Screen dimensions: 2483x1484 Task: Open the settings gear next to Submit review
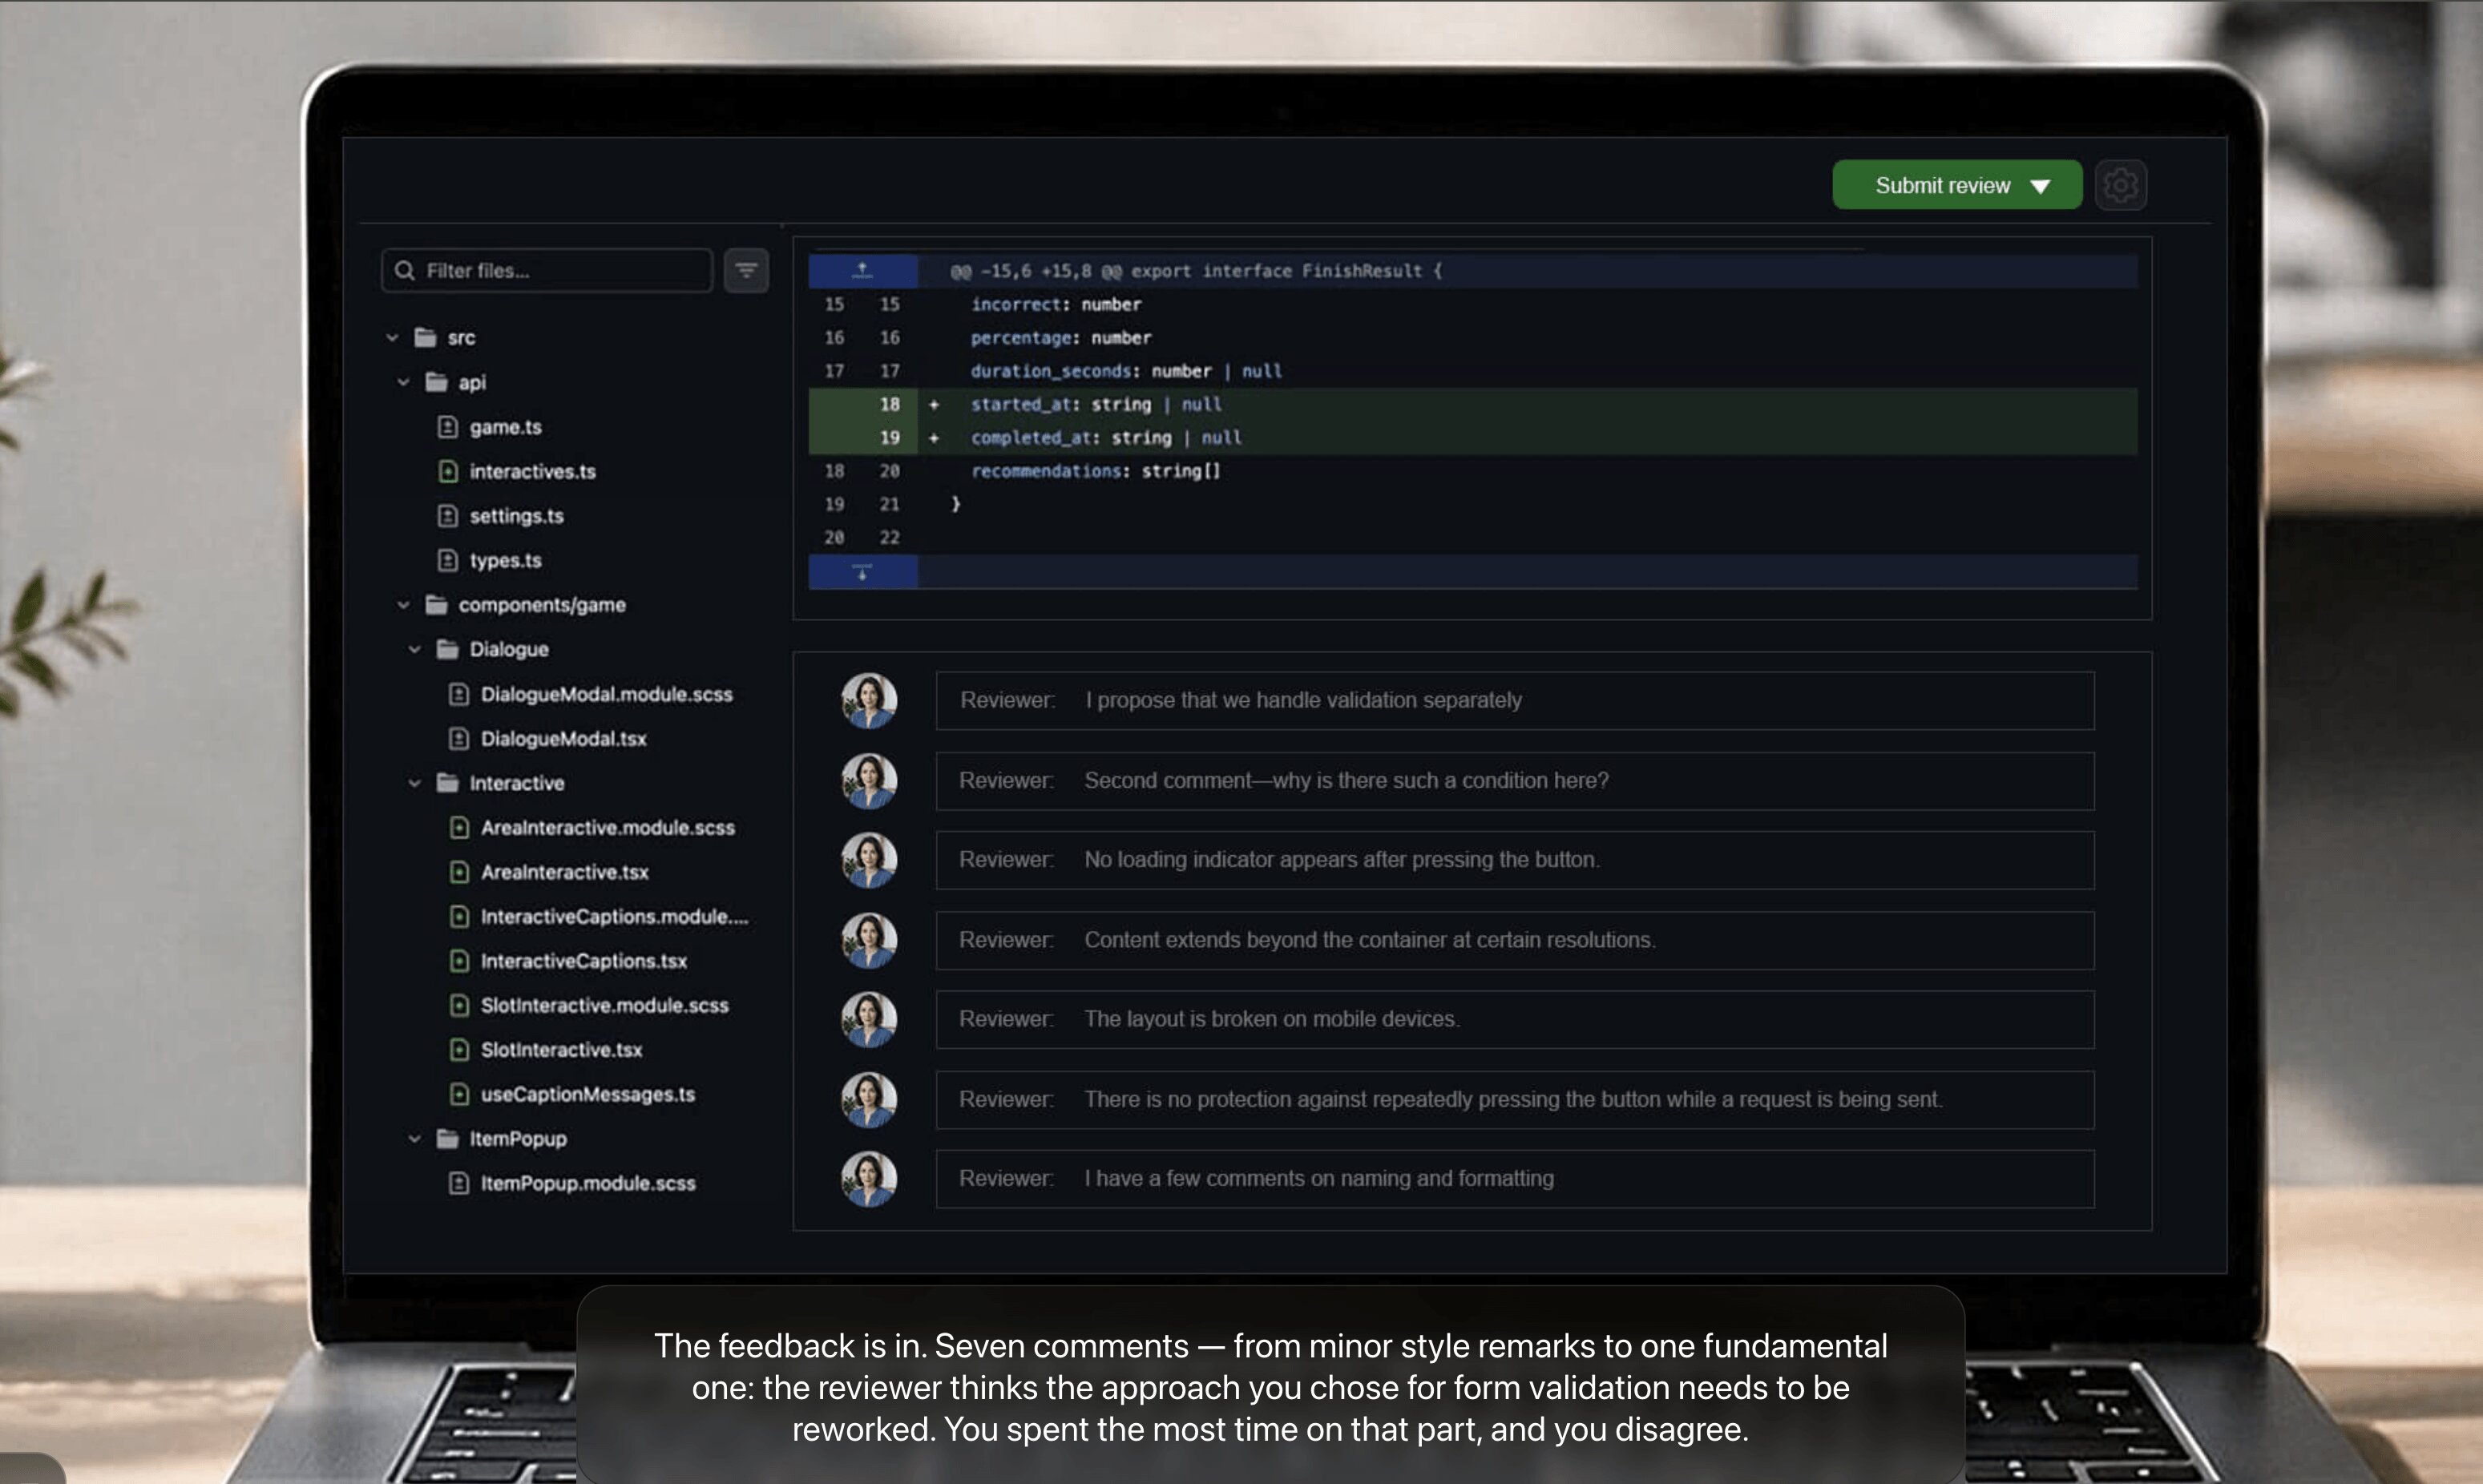[2120, 185]
